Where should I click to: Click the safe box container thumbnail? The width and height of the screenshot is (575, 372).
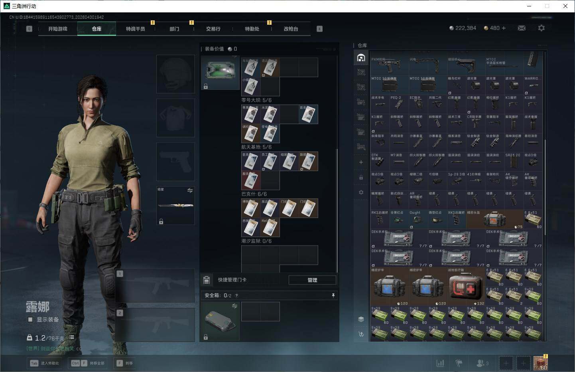click(220, 321)
